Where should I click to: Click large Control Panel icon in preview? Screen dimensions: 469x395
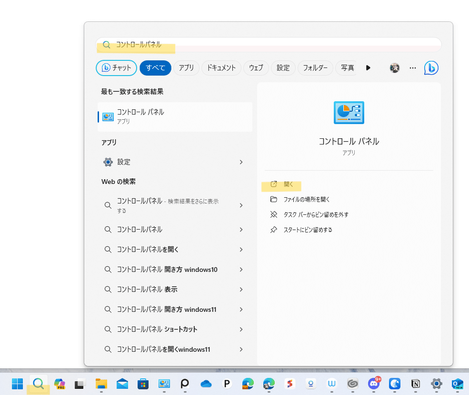(x=349, y=113)
